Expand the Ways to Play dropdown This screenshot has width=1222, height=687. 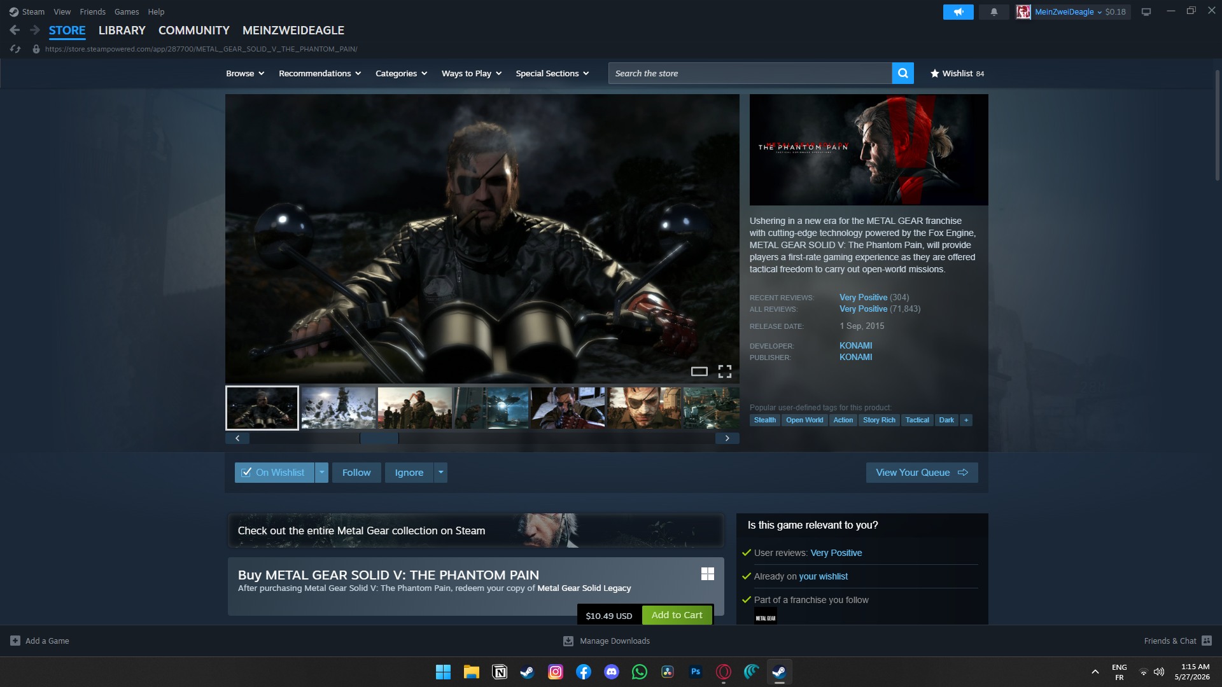pos(472,73)
